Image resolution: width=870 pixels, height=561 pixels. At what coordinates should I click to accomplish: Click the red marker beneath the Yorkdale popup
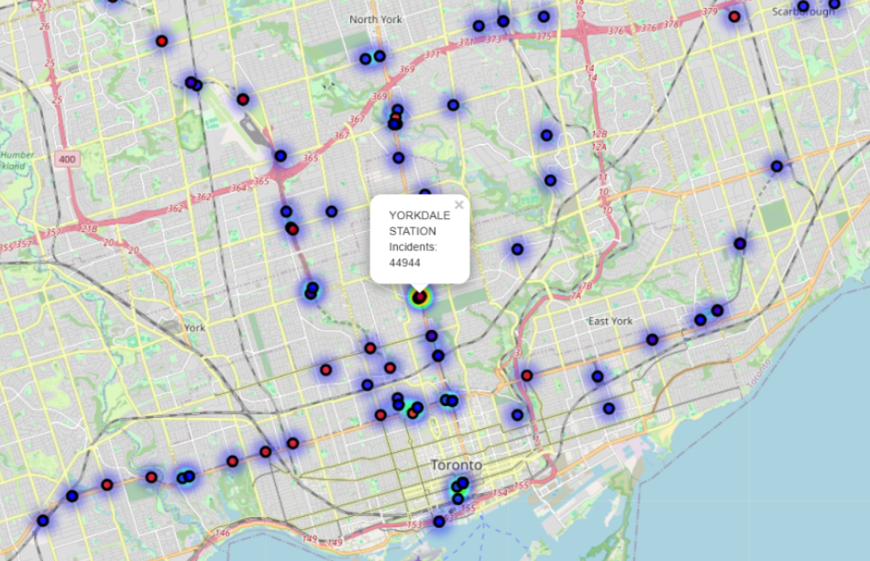420,297
